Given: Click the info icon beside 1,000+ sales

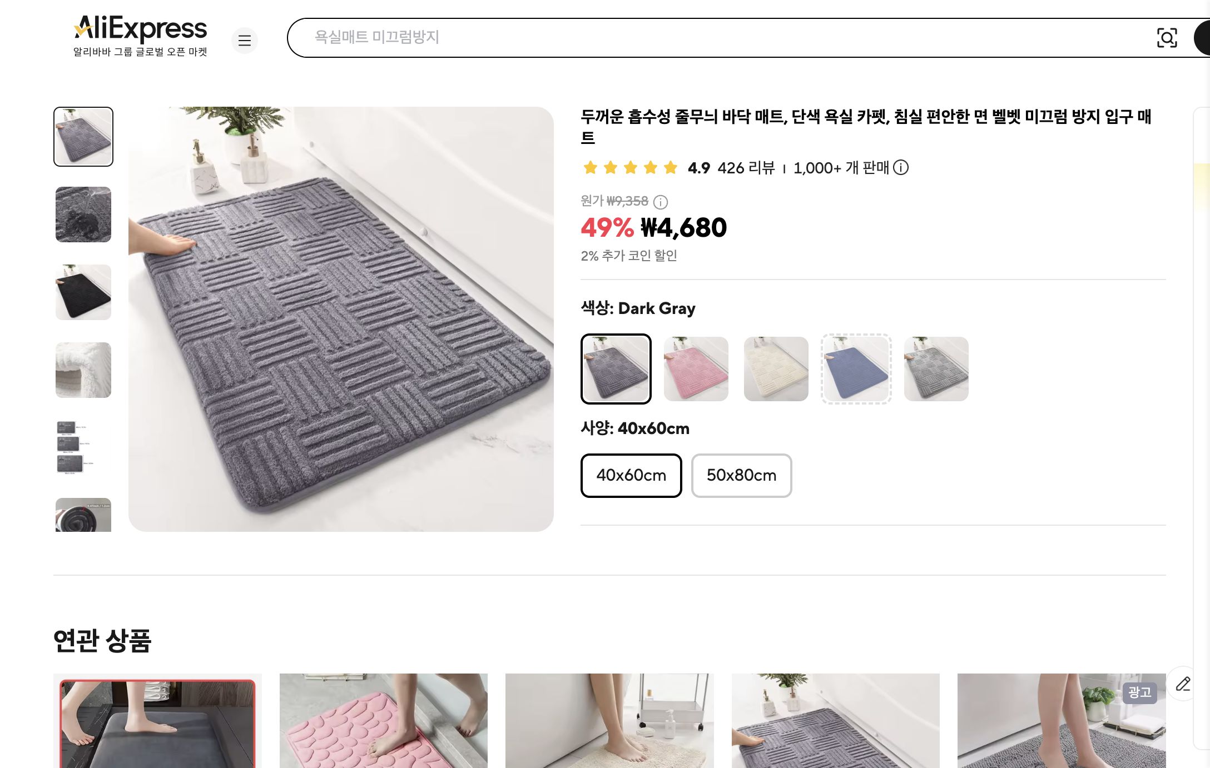Looking at the screenshot, I should pyautogui.click(x=902, y=168).
